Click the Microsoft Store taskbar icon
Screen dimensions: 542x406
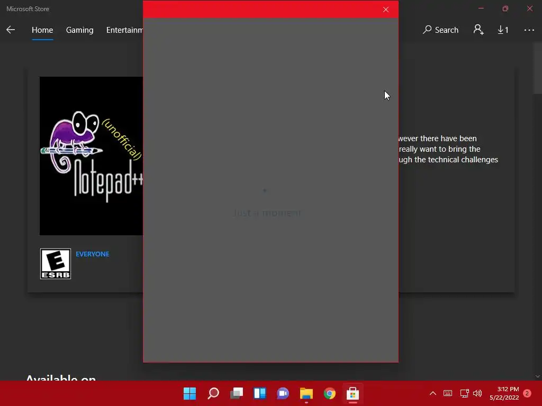(x=353, y=393)
